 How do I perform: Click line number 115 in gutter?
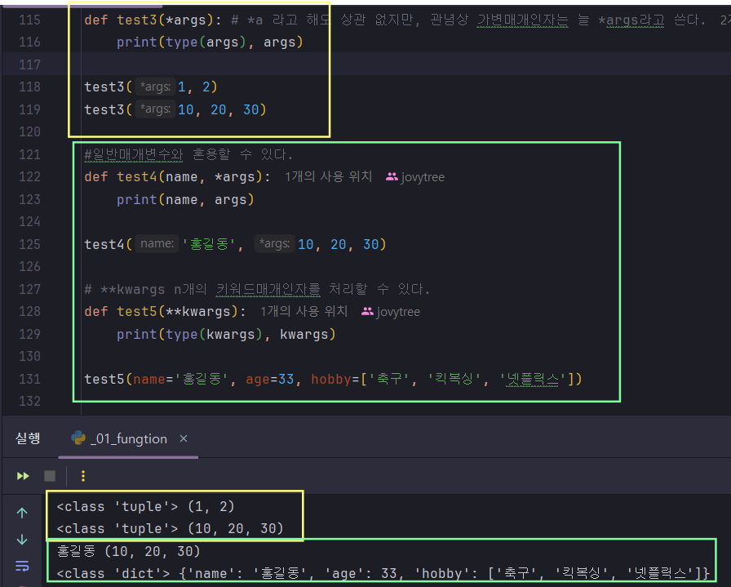point(30,20)
